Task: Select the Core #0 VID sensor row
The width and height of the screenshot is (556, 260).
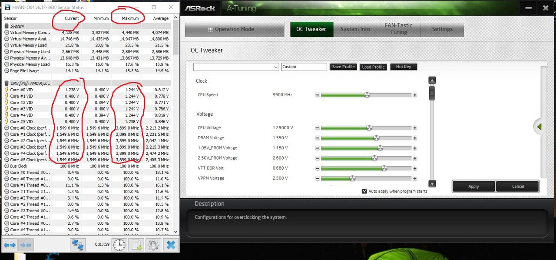Action: 87,90
